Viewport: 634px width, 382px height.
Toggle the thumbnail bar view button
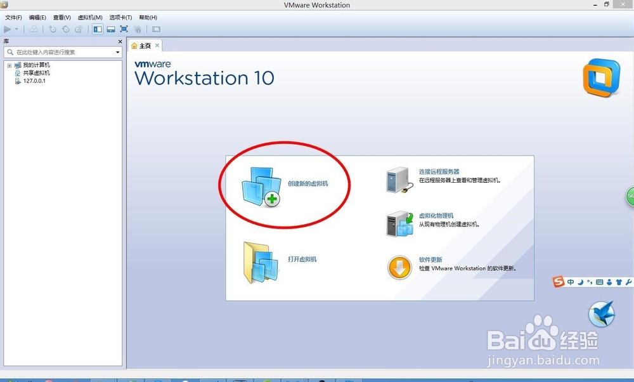pyautogui.click(x=111, y=29)
